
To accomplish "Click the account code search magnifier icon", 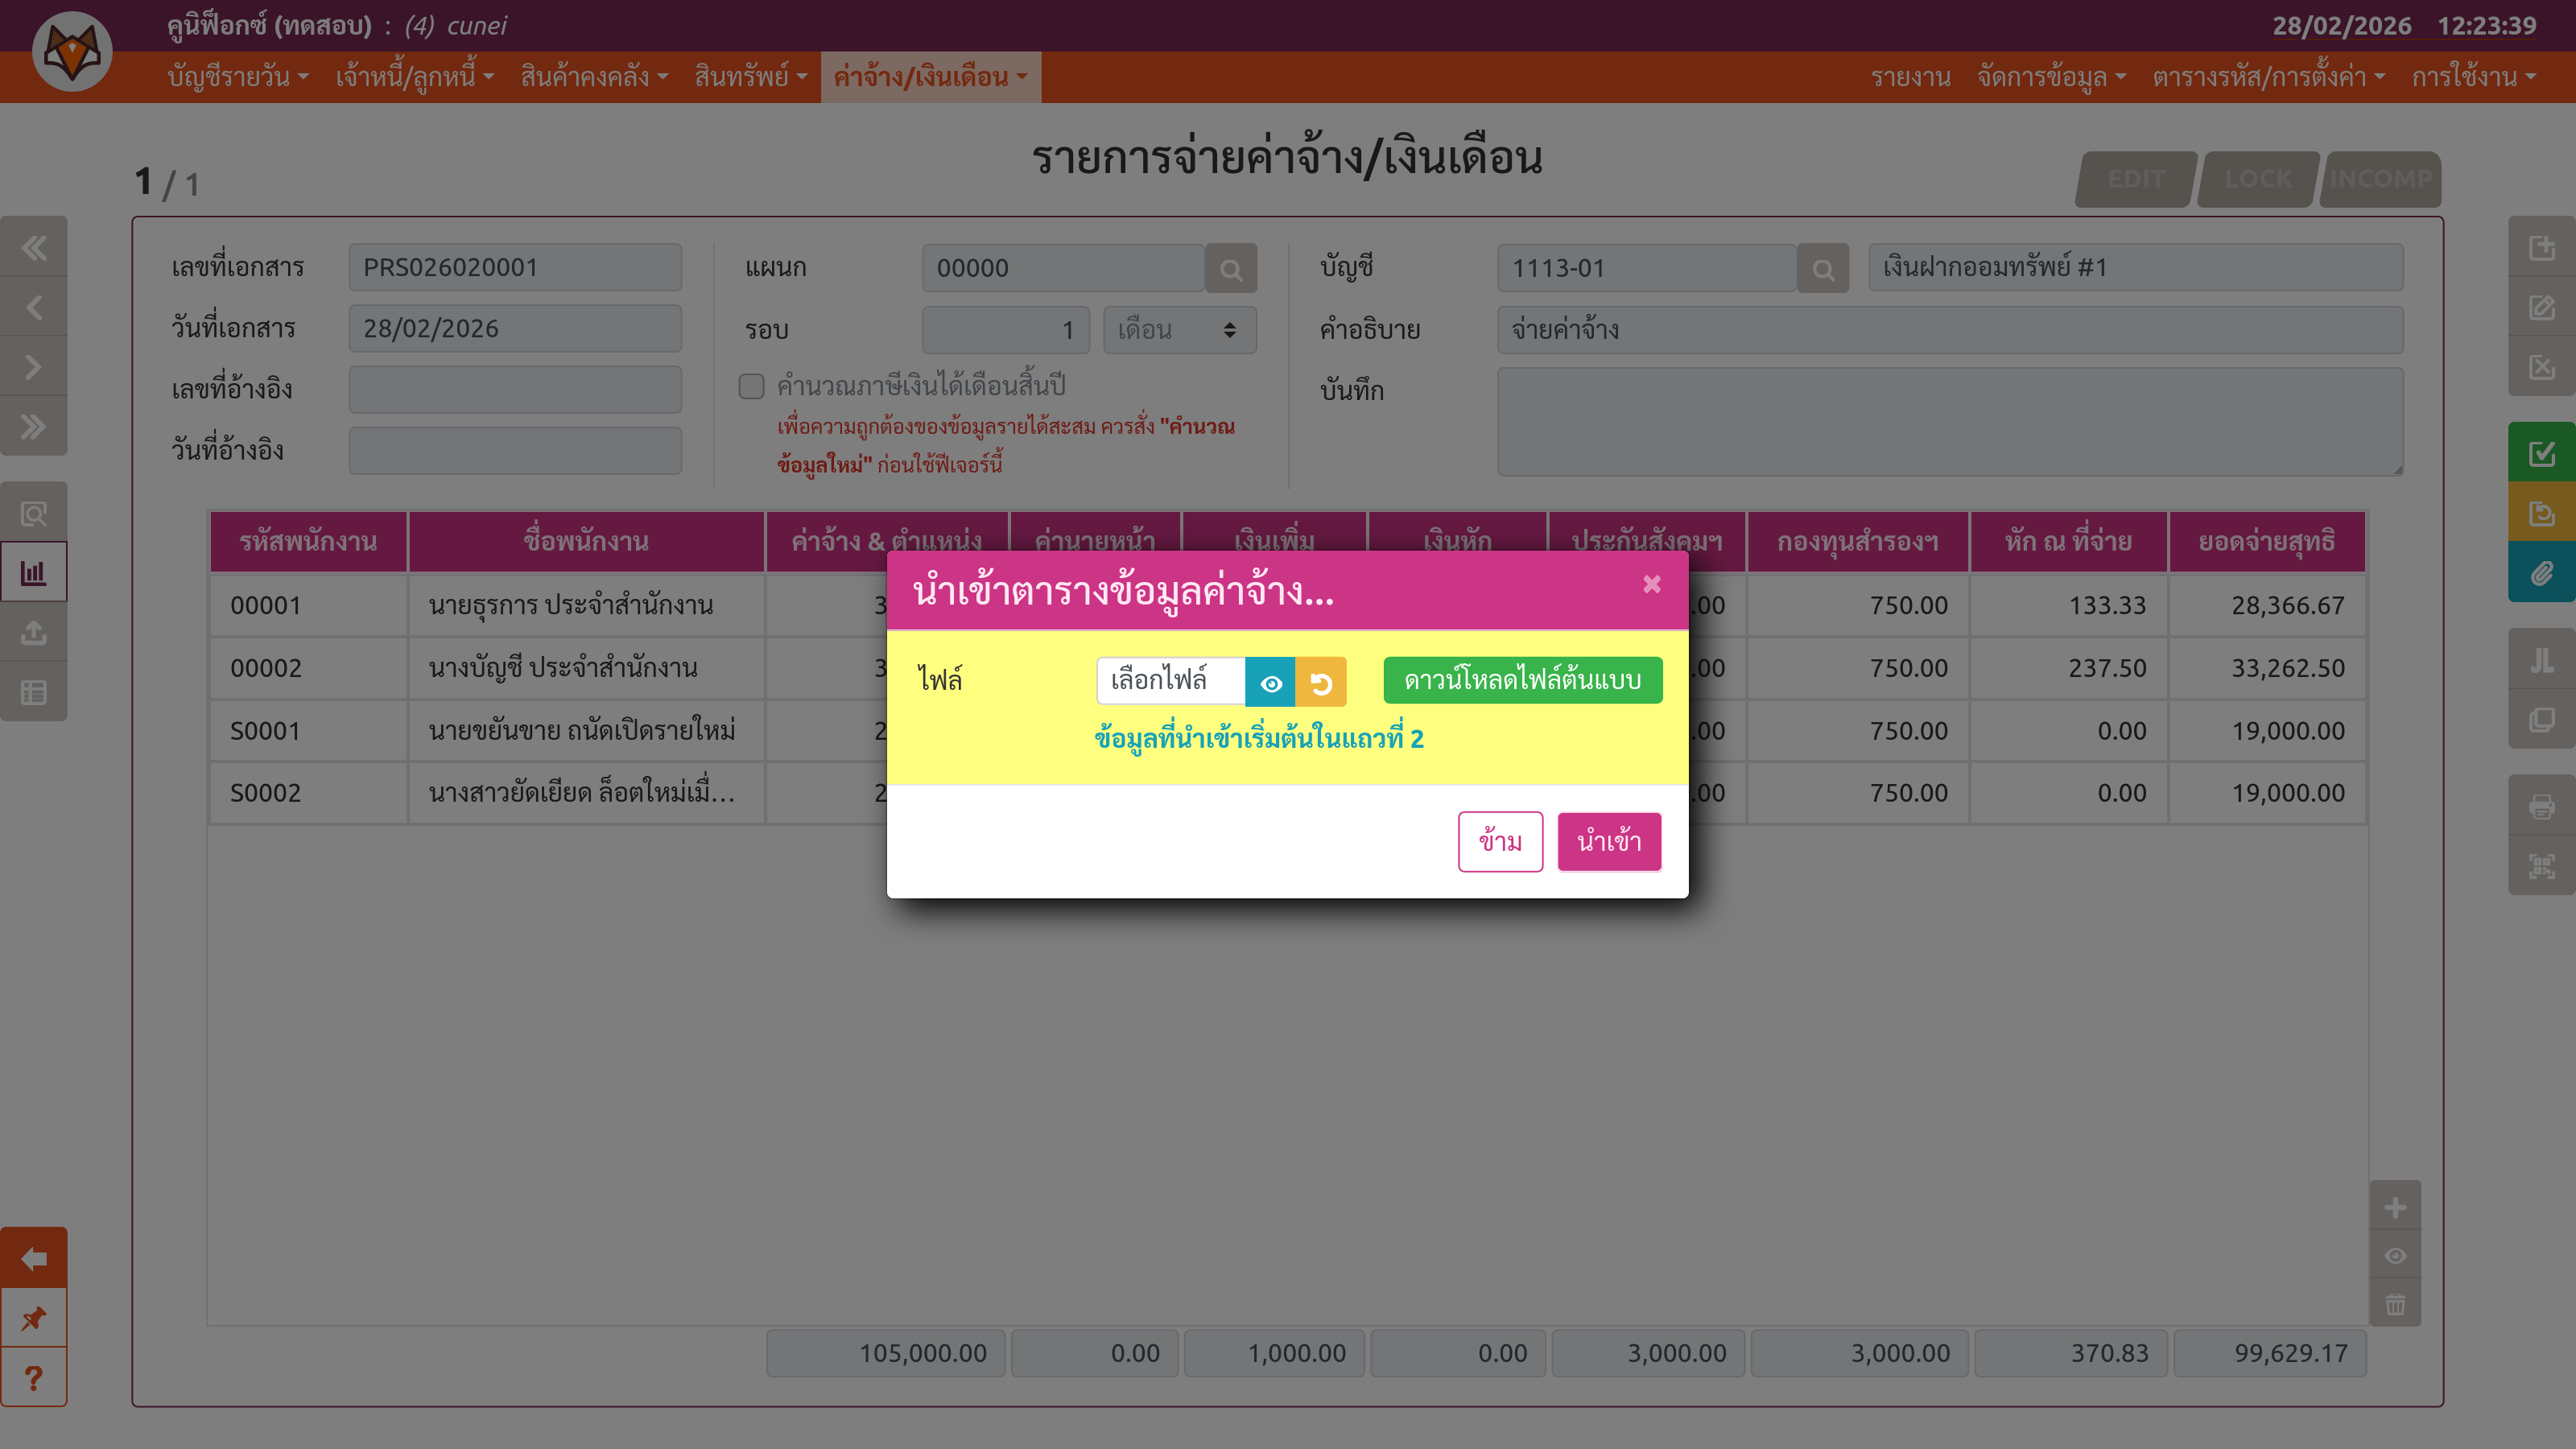I will 1822,269.
